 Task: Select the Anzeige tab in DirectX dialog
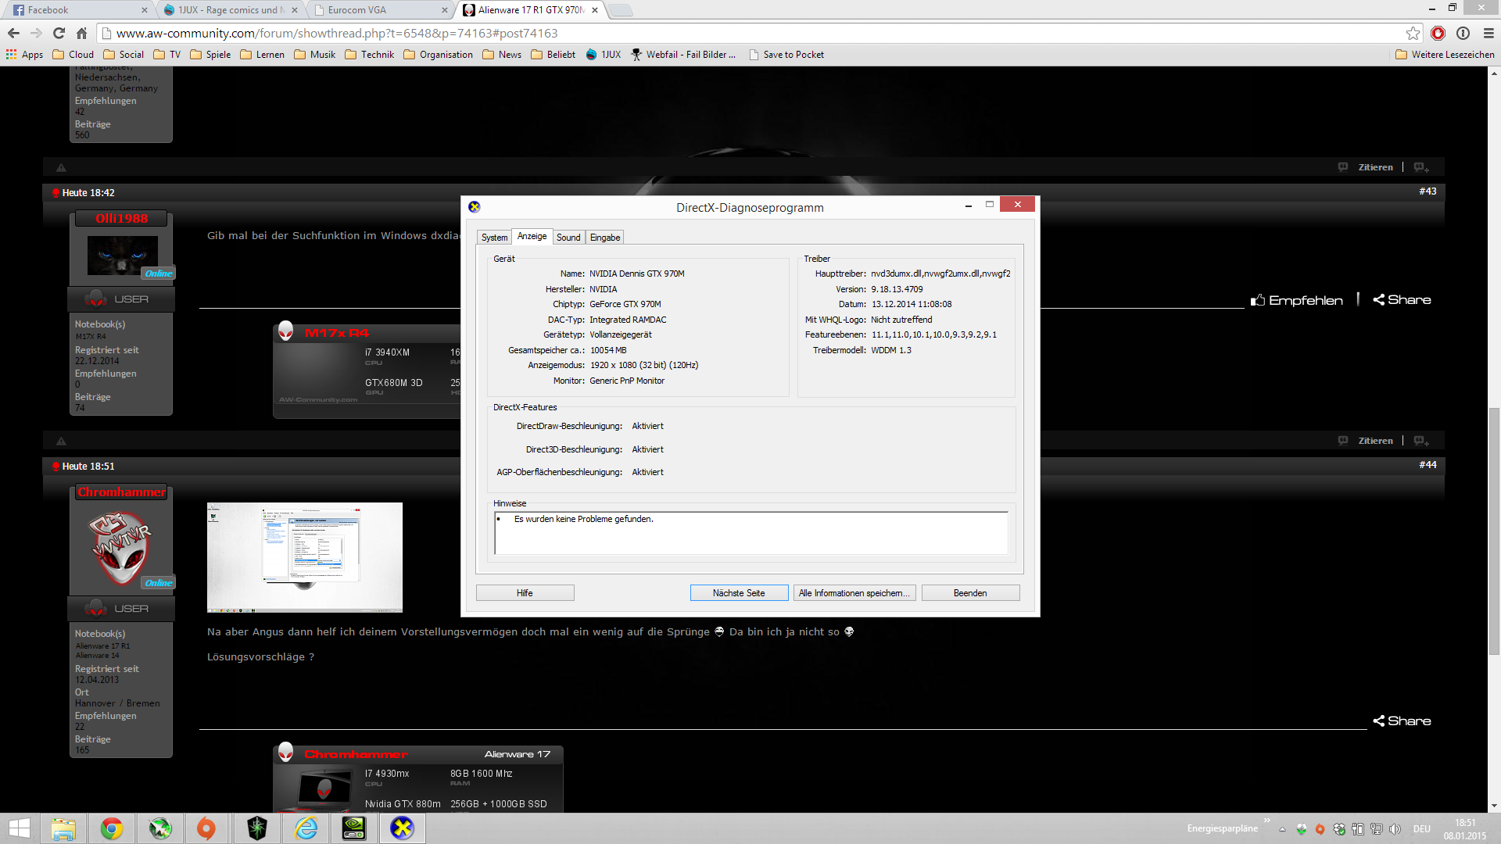[532, 236]
